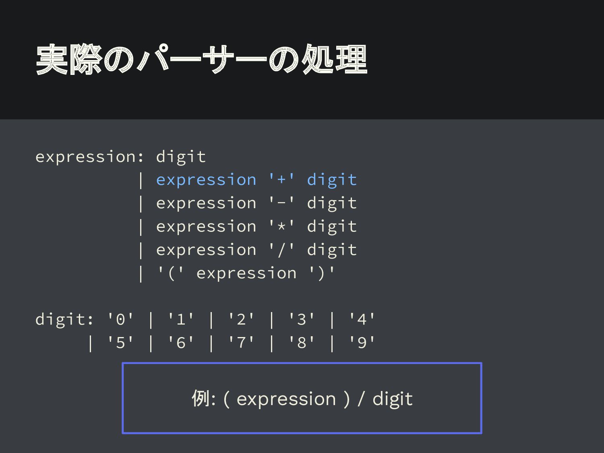Click the digit: rule label
The height and width of the screenshot is (453, 604).
click(x=65, y=319)
